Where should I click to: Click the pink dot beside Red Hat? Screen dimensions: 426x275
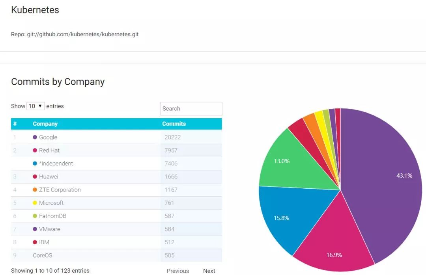click(x=35, y=151)
